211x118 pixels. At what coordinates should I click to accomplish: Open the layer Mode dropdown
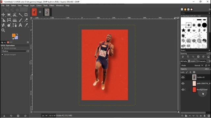(x=199, y=66)
